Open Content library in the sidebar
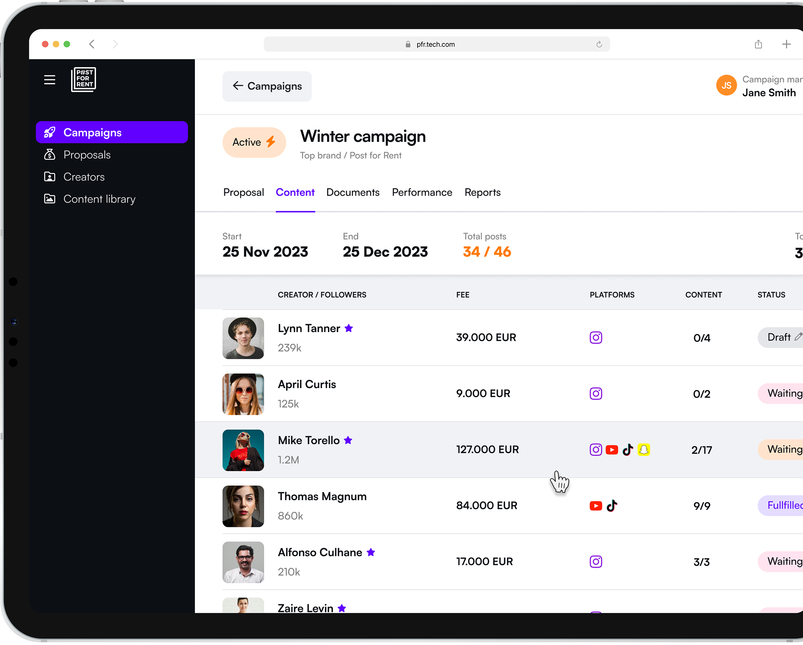This screenshot has width=803, height=645. [90, 199]
